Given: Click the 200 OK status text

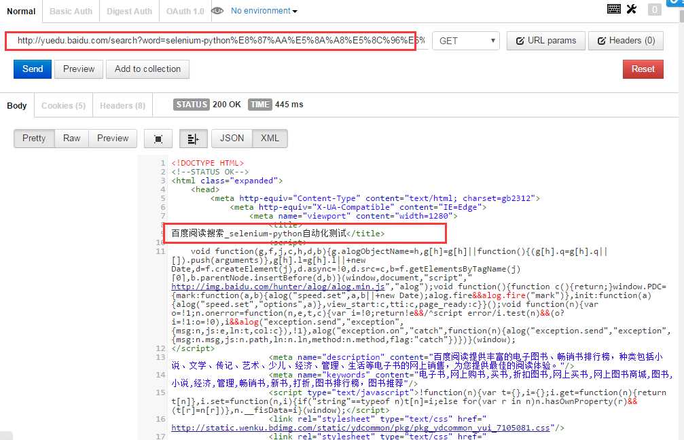Looking at the screenshot, I should [x=226, y=105].
